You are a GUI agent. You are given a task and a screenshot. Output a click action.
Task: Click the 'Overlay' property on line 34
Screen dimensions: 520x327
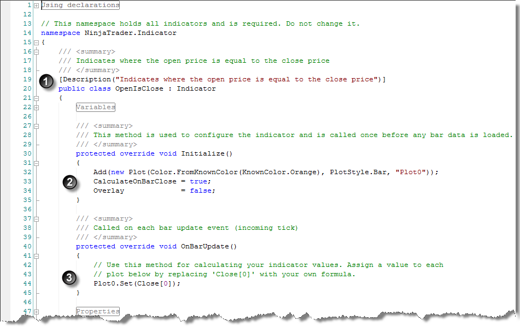point(108,191)
